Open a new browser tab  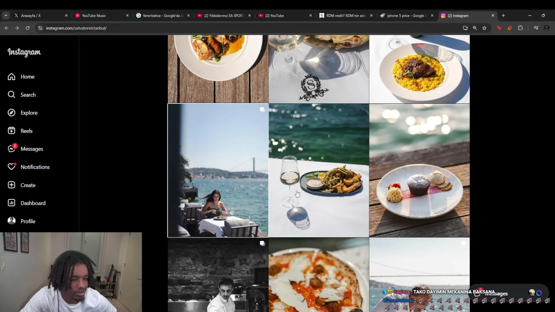(x=503, y=16)
